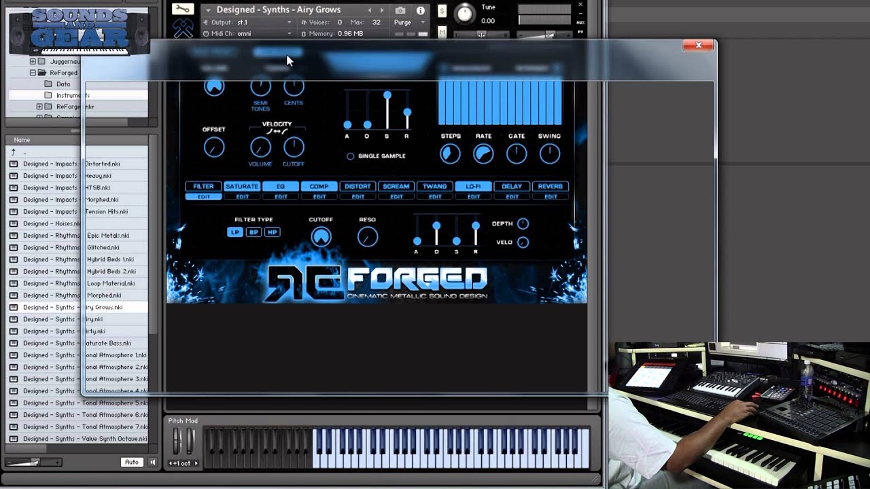
Task: Click the Offset knob
Action: [x=213, y=147]
